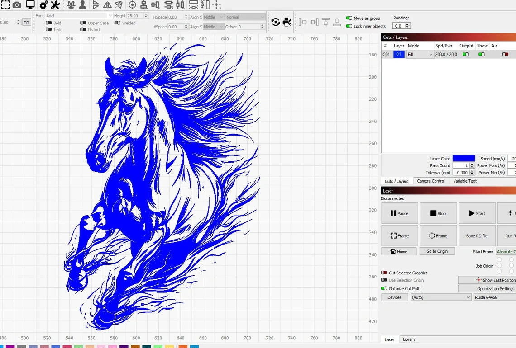516x348 pixels.
Task: Open the (Auto) port dropdown
Action: (441, 297)
